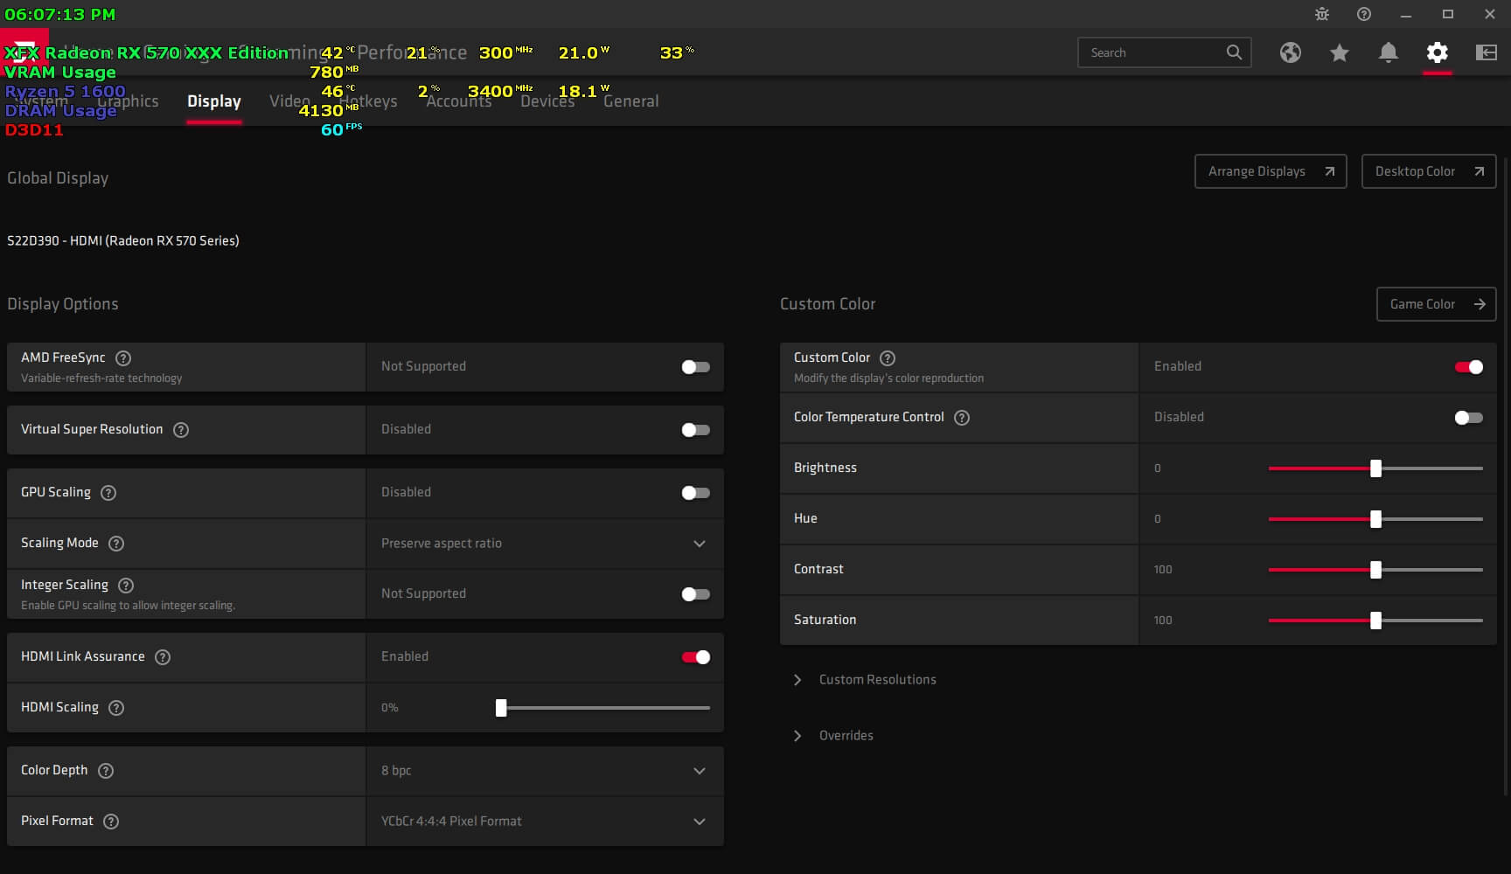1511x874 pixels.
Task: Click the Game Color button
Action: pyautogui.click(x=1436, y=304)
